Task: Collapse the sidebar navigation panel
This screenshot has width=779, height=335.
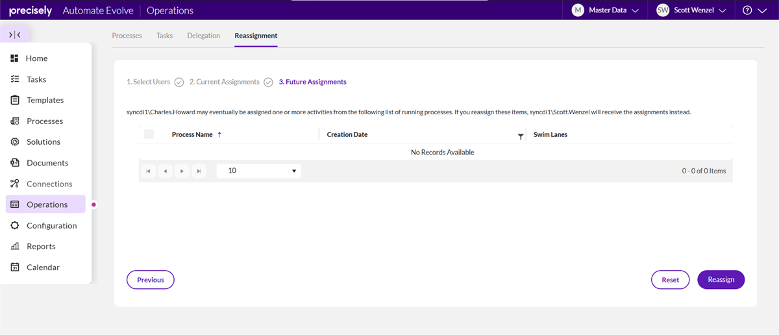Action: pos(15,35)
